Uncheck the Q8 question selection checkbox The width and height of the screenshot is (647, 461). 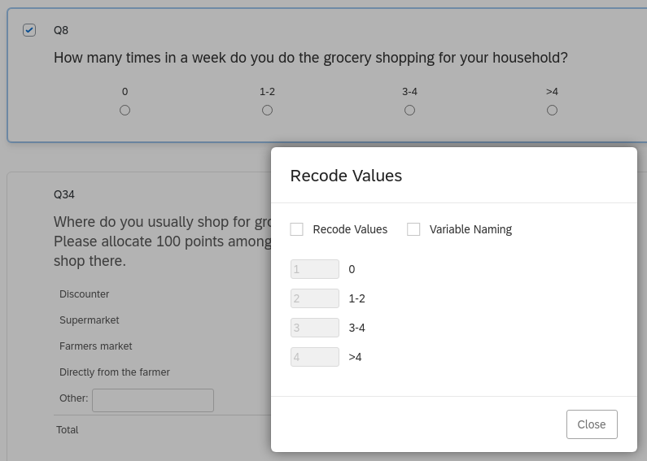pos(29,30)
